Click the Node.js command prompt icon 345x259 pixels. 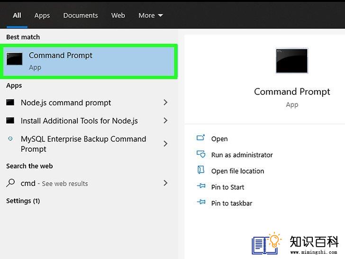click(x=10, y=102)
